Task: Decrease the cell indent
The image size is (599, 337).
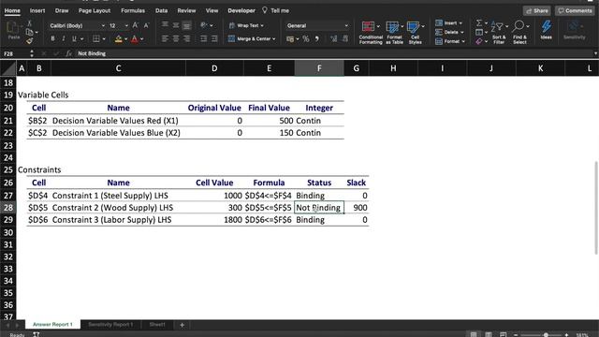Action: tap(203, 38)
